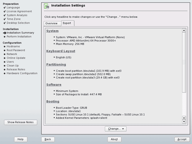Click the Show Release Notes button

21,122
